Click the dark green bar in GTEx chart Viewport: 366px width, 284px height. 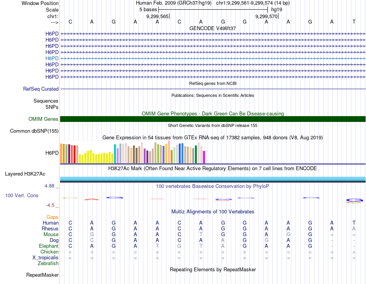(196, 154)
